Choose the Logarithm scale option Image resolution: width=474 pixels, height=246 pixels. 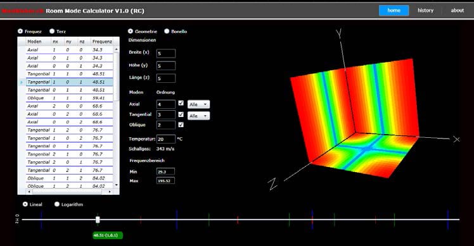tap(57, 204)
